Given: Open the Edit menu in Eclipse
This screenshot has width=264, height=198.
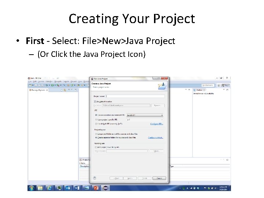Looking at the screenshot, I should coord(35,81).
